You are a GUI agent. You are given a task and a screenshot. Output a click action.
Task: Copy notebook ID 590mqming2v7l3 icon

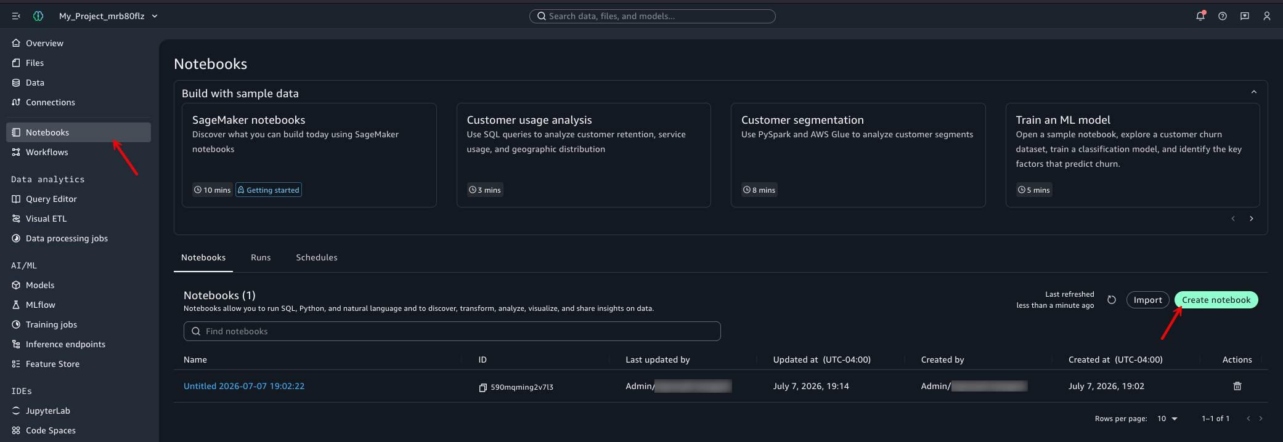point(483,387)
